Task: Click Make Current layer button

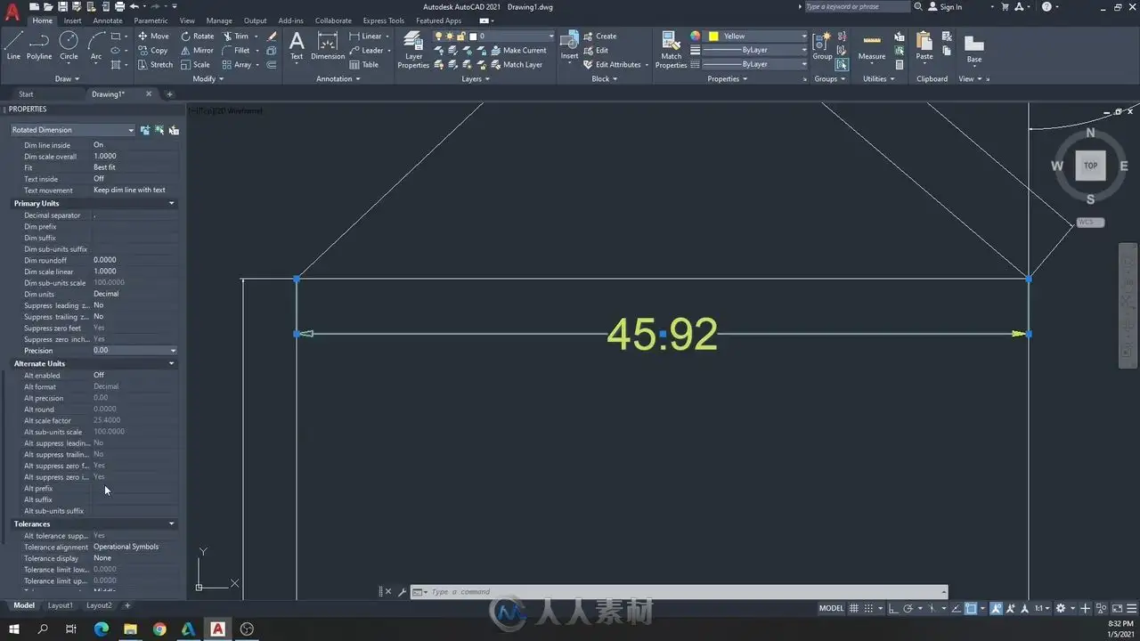Action: pyautogui.click(x=517, y=51)
